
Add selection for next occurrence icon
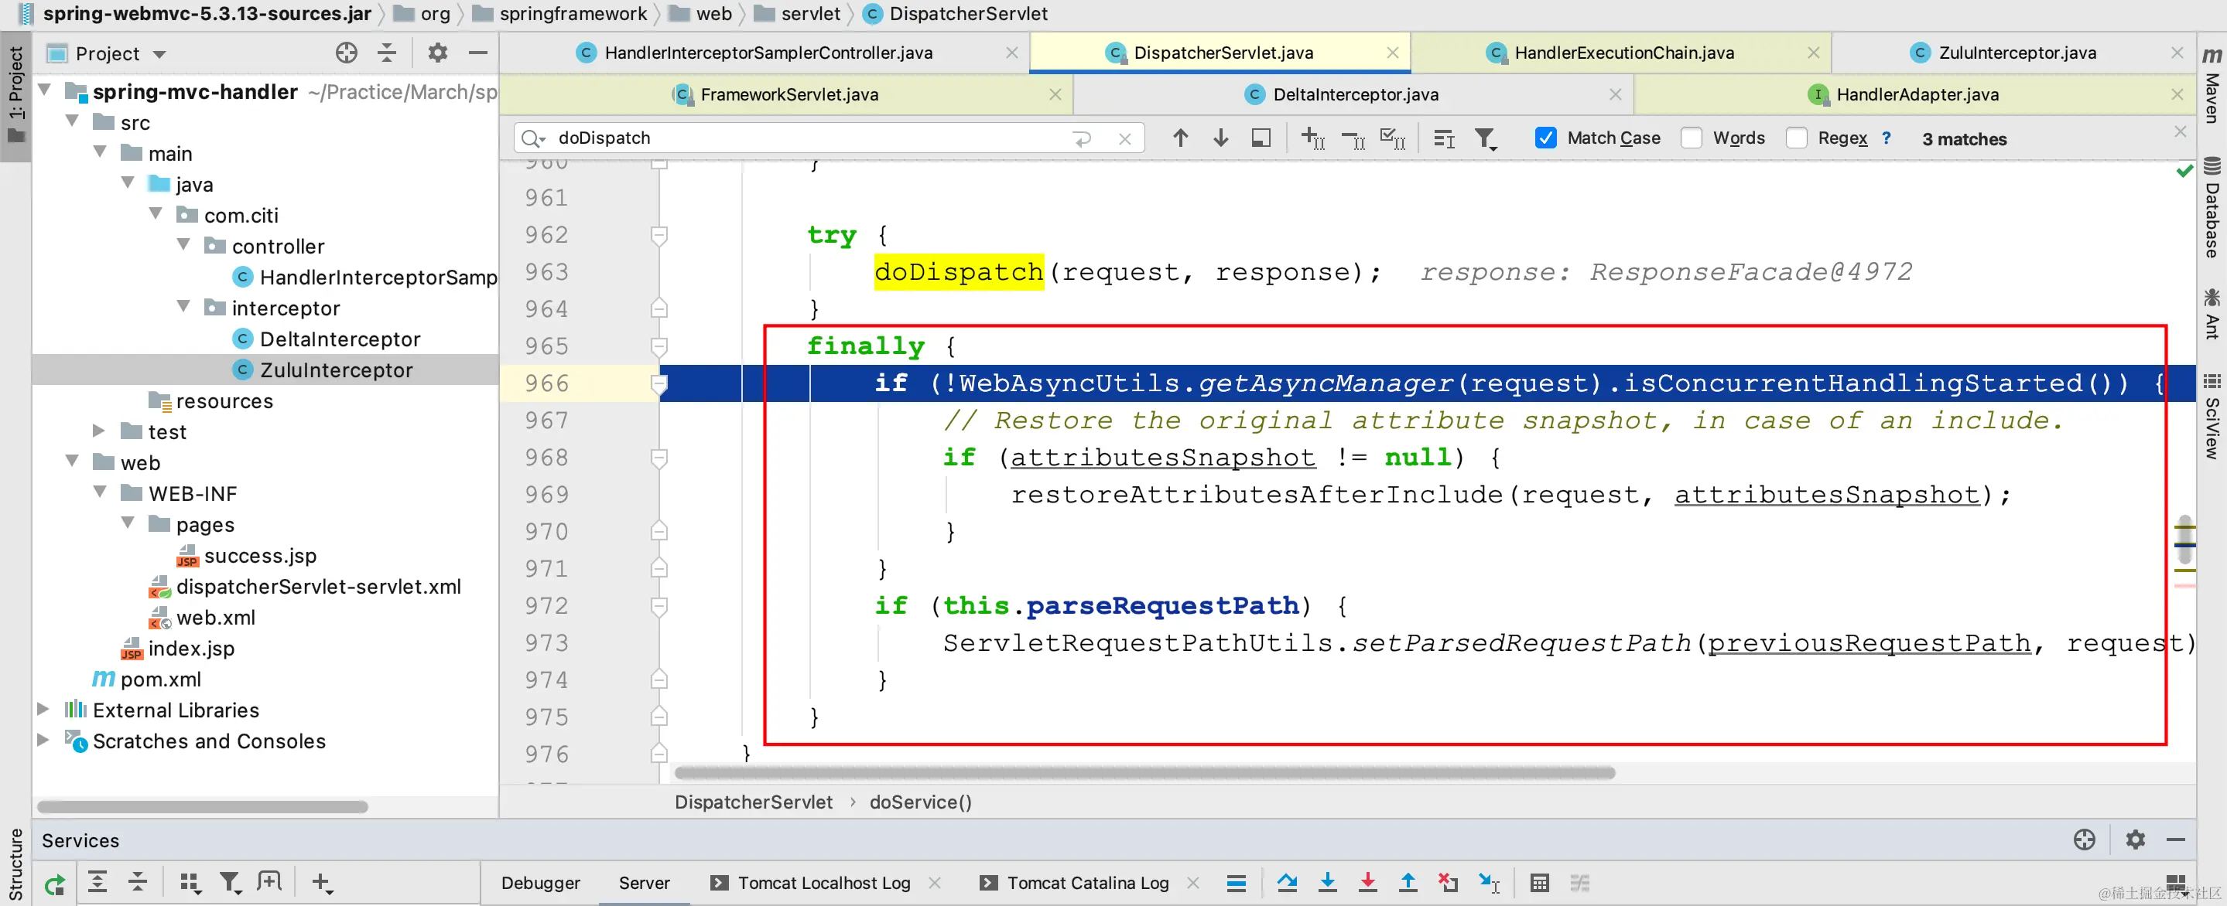(1312, 138)
